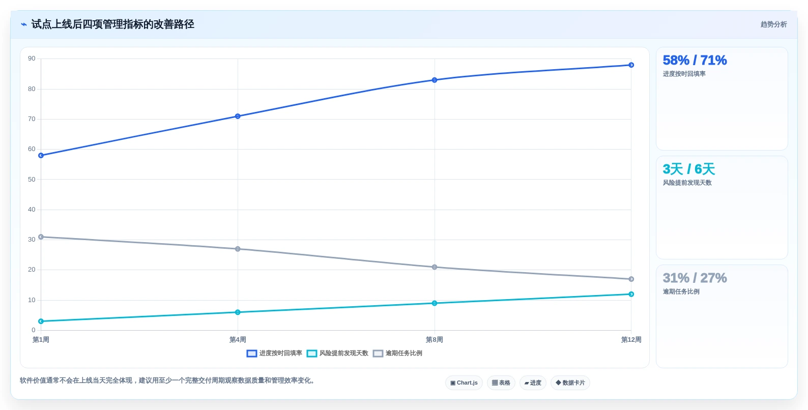The height and width of the screenshot is (410, 808).
Task: Click the 第4周 axis label
Action: point(238,340)
